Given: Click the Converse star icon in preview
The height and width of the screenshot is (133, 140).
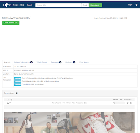Looking at the screenshot, I should click(x=12, y=100).
